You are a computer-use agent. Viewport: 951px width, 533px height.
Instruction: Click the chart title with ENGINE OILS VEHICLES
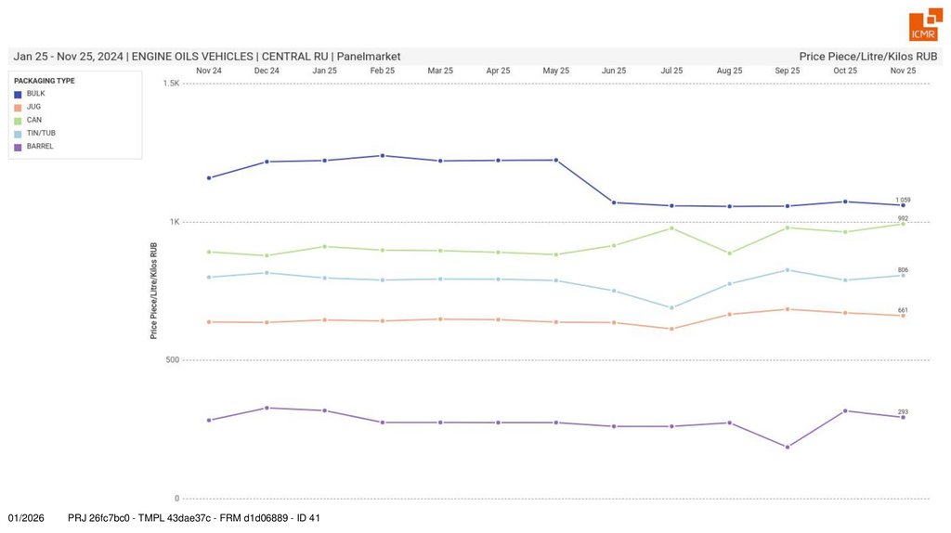coord(207,57)
